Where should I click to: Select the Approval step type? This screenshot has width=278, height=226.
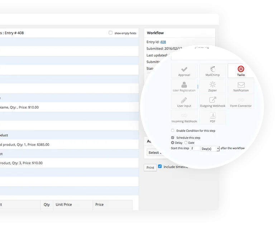[184, 71]
